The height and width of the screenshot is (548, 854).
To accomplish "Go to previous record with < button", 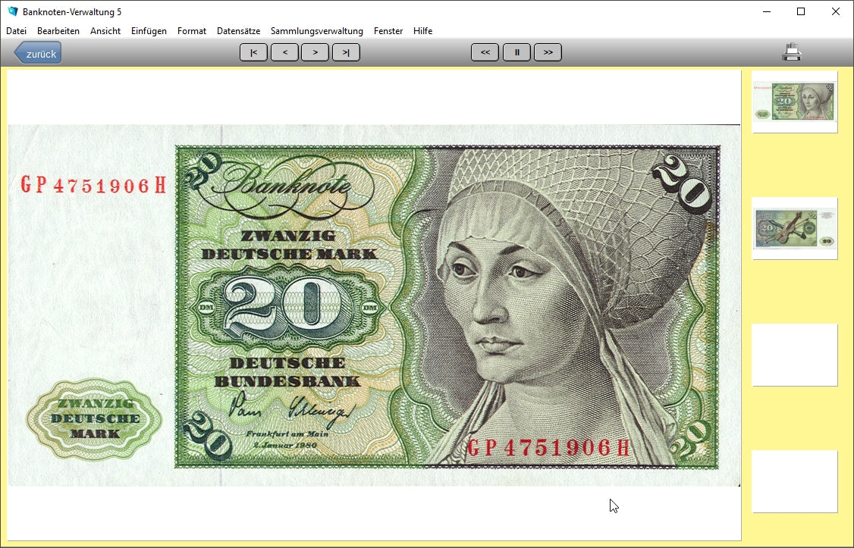I will coord(284,52).
